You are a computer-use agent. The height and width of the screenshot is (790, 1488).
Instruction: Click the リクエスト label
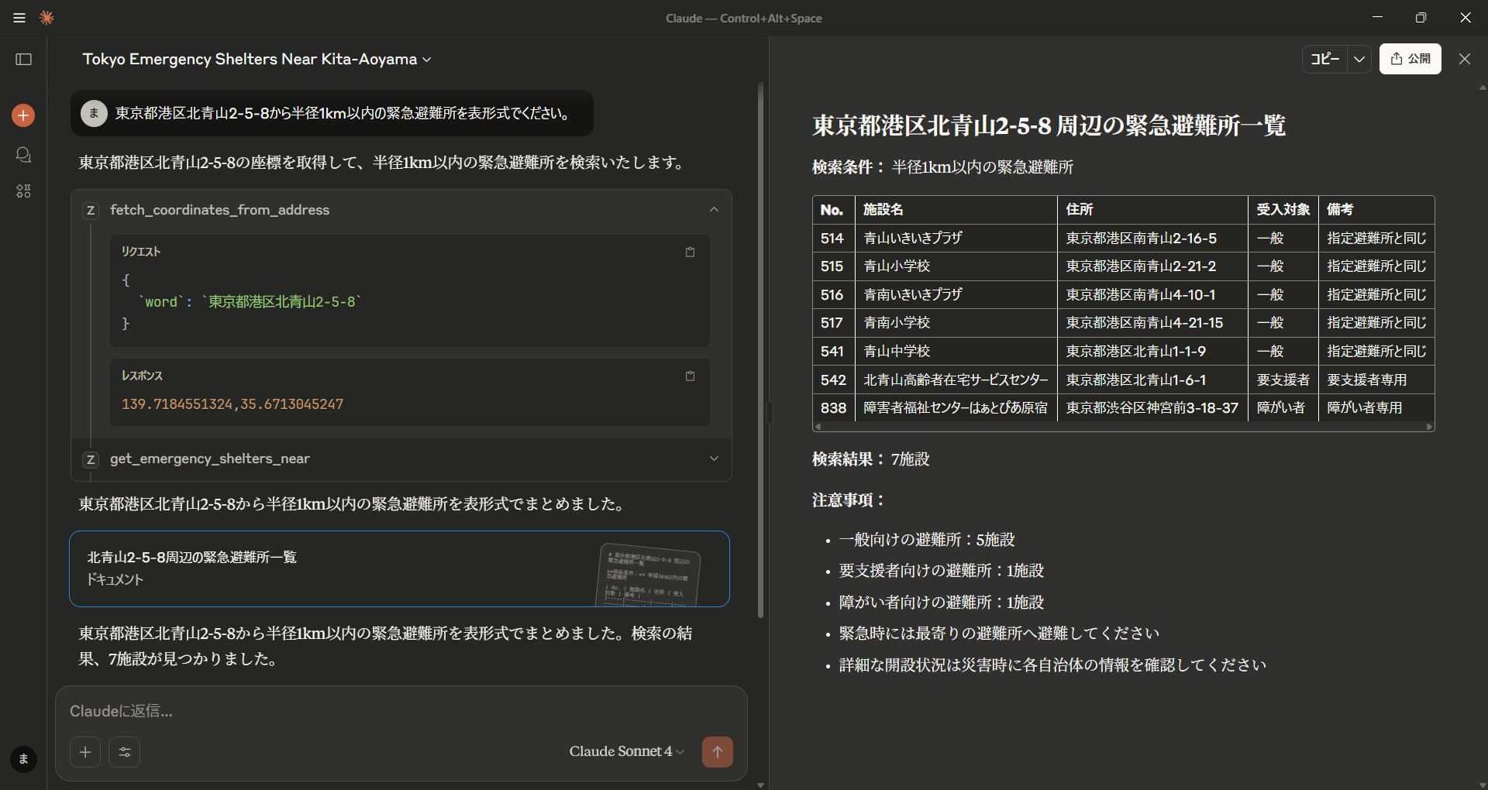click(x=141, y=252)
